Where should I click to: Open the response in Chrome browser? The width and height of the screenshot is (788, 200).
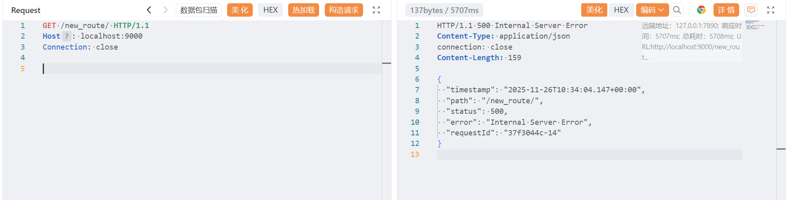tap(701, 10)
